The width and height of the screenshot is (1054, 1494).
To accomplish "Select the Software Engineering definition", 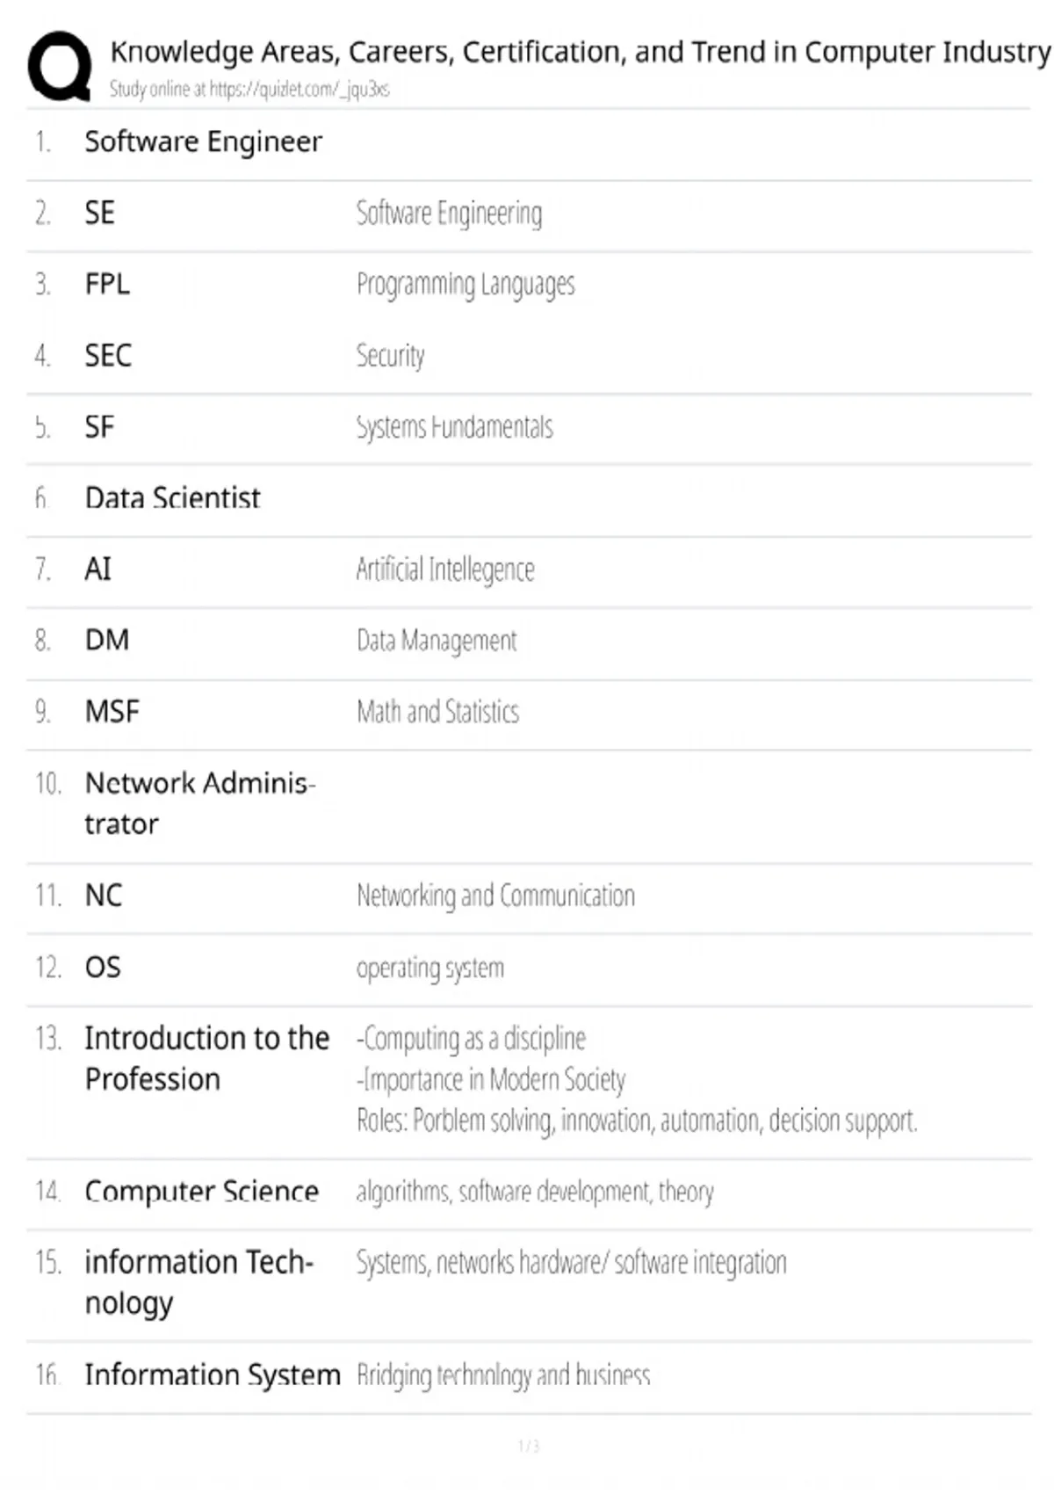I will pos(449,214).
